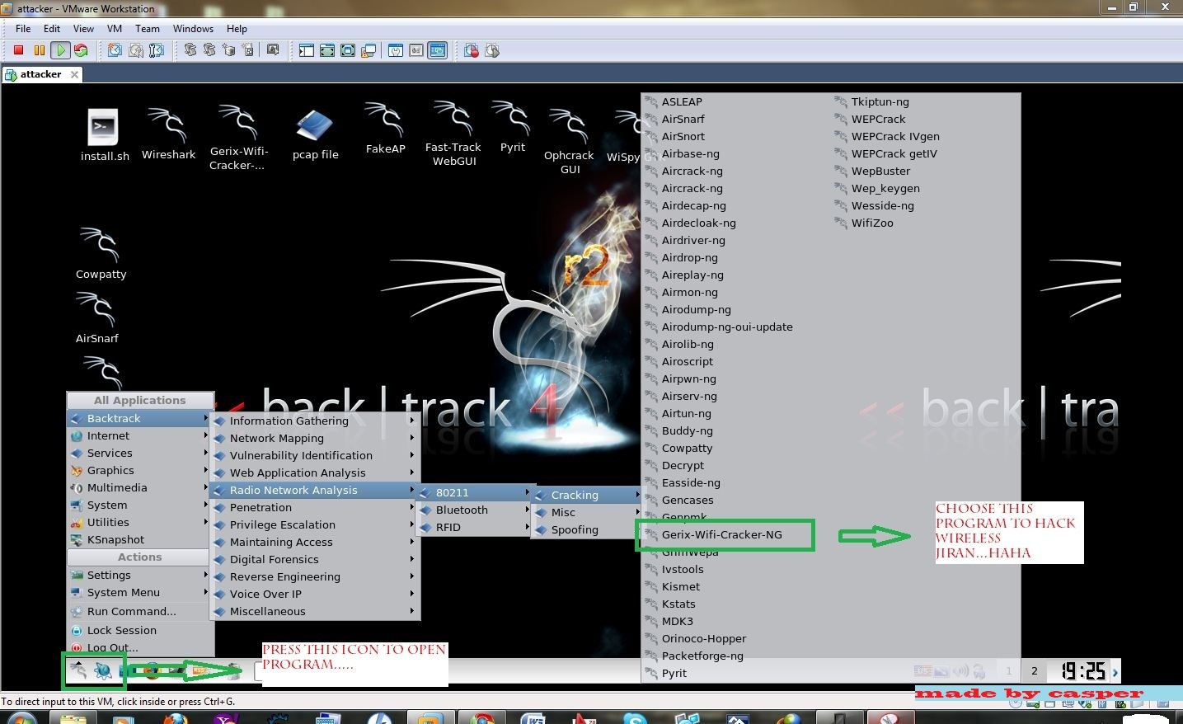Select the AirSnarf desktop icon

(x=96, y=318)
